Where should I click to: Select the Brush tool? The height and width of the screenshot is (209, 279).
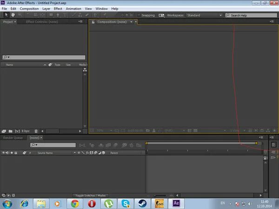[73, 15]
